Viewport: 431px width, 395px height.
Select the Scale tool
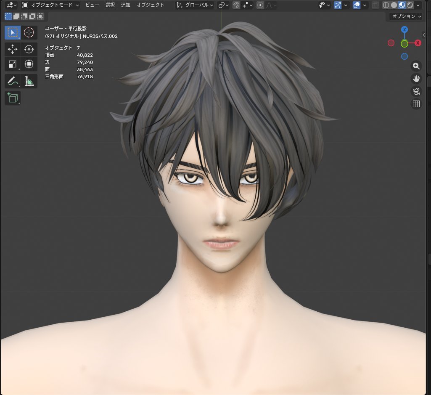(x=12, y=64)
